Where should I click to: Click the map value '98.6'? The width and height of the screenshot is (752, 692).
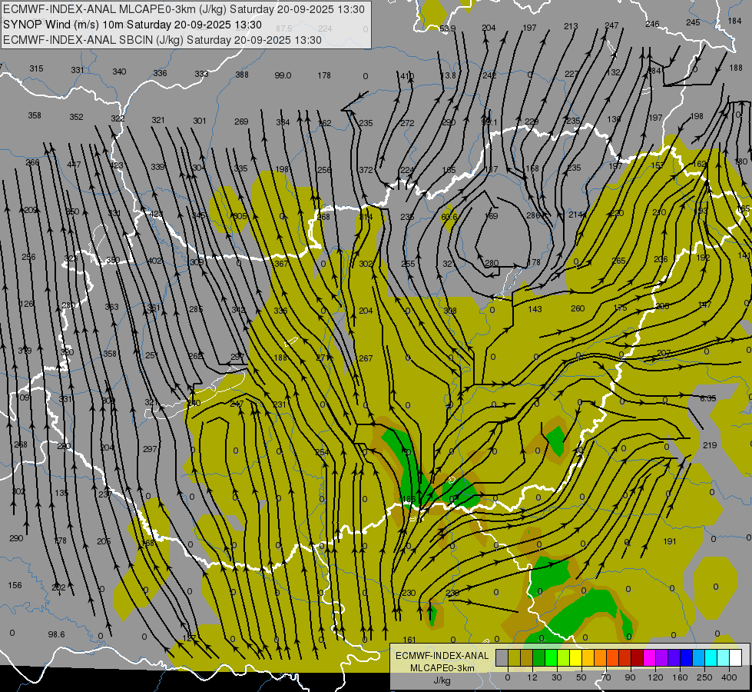[56, 634]
